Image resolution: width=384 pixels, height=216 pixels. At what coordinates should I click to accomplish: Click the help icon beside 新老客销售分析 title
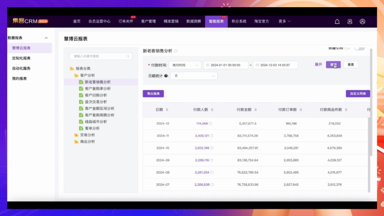(x=176, y=51)
